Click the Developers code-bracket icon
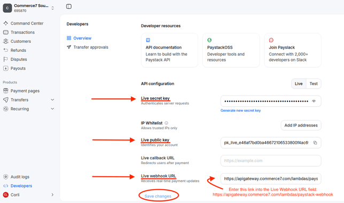The image size is (344, 203). [6, 186]
